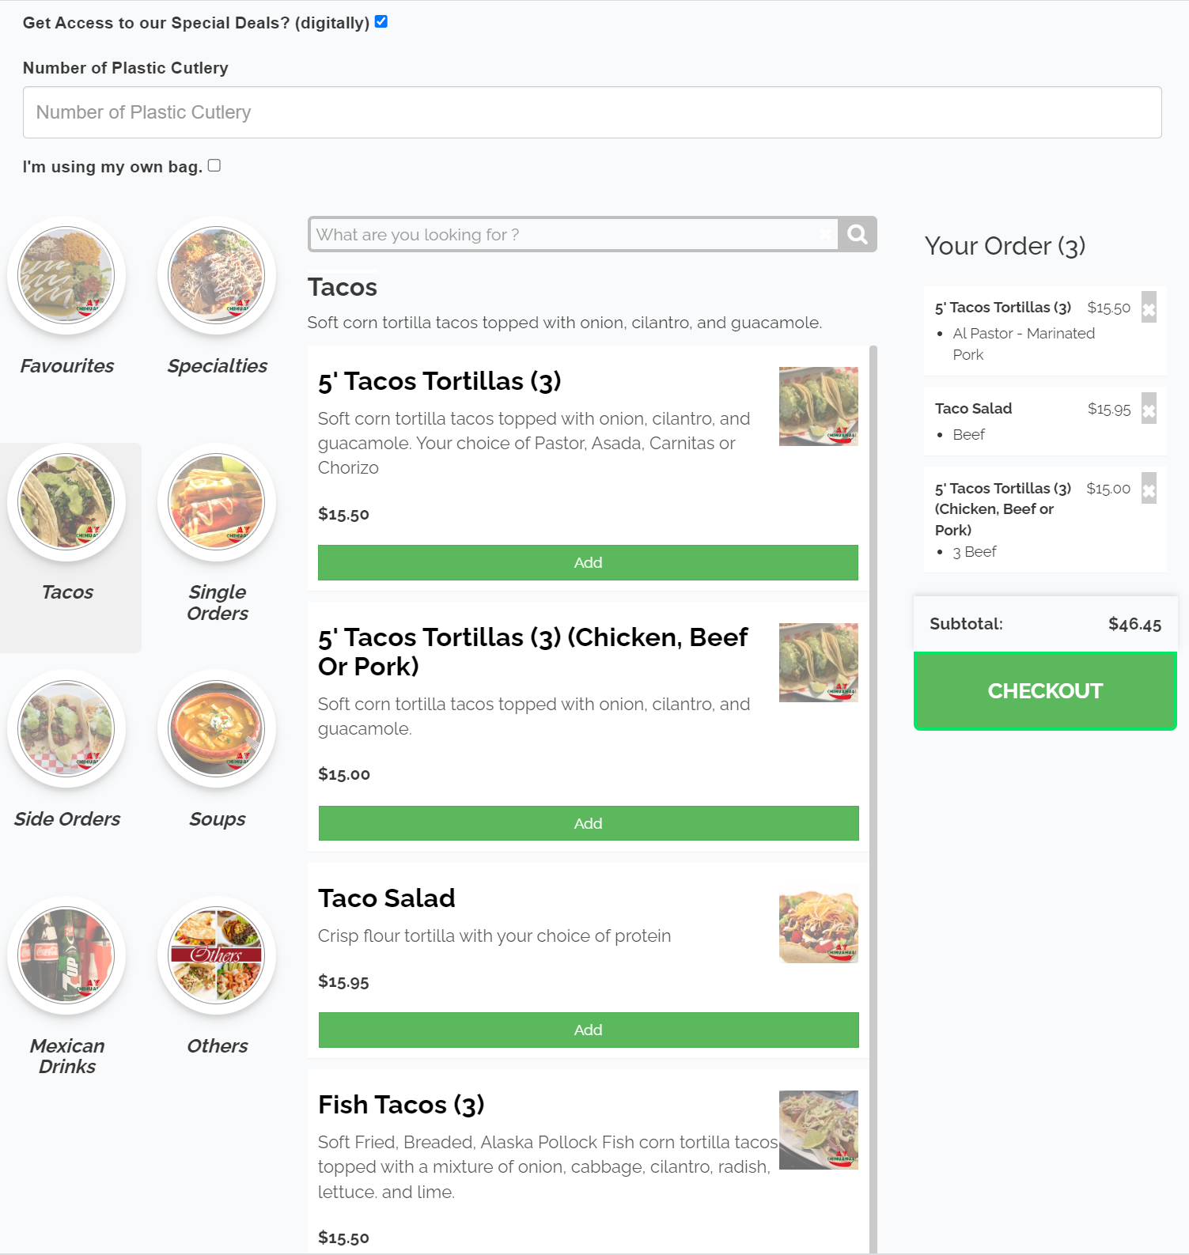1189x1255 pixels.
Task: Click the search magnifier icon
Action: (858, 234)
